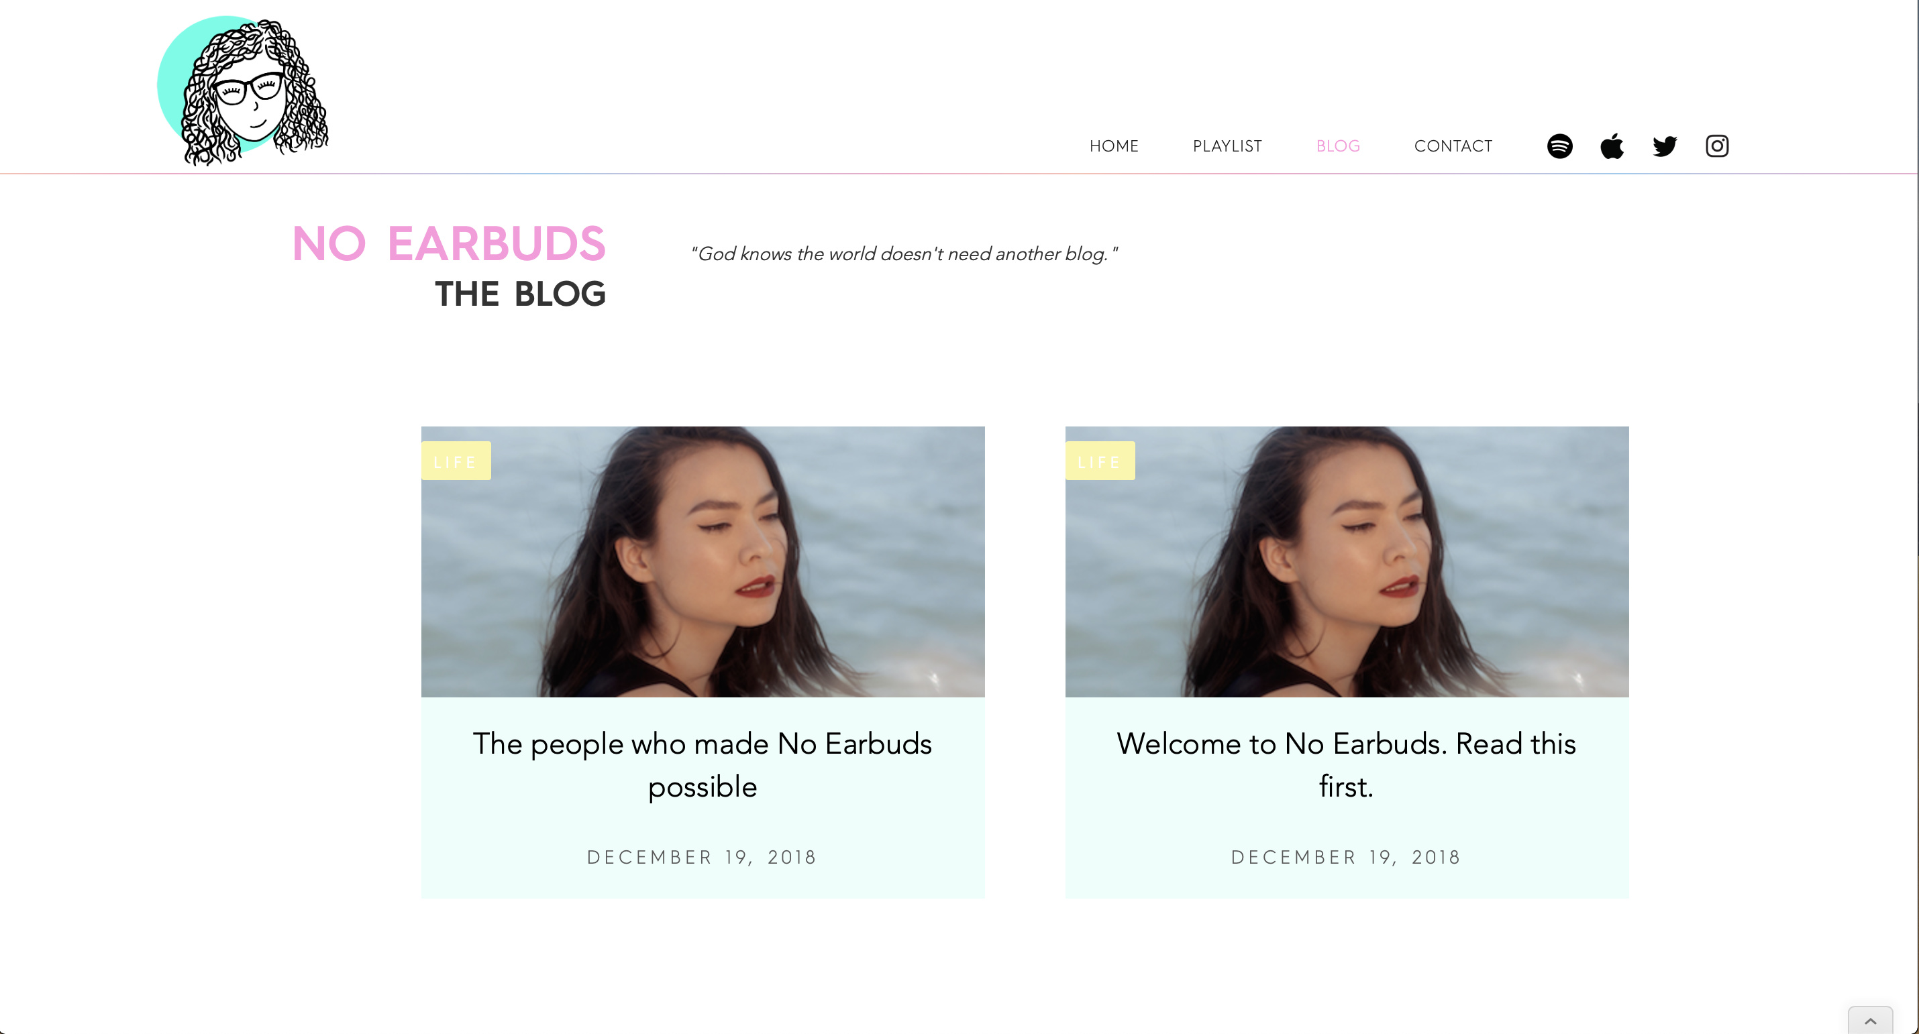Open the Spotify icon link
Image resolution: width=1919 pixels, height=1034 pixels.
click(1559, 146)
